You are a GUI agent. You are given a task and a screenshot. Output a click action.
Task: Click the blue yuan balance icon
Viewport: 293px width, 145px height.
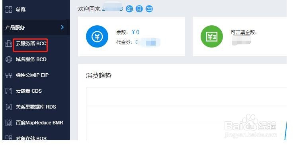tap(97, 36)
